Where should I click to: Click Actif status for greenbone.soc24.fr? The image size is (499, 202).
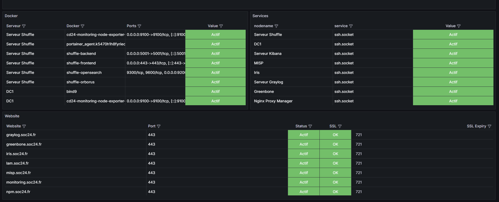point(304,144)
